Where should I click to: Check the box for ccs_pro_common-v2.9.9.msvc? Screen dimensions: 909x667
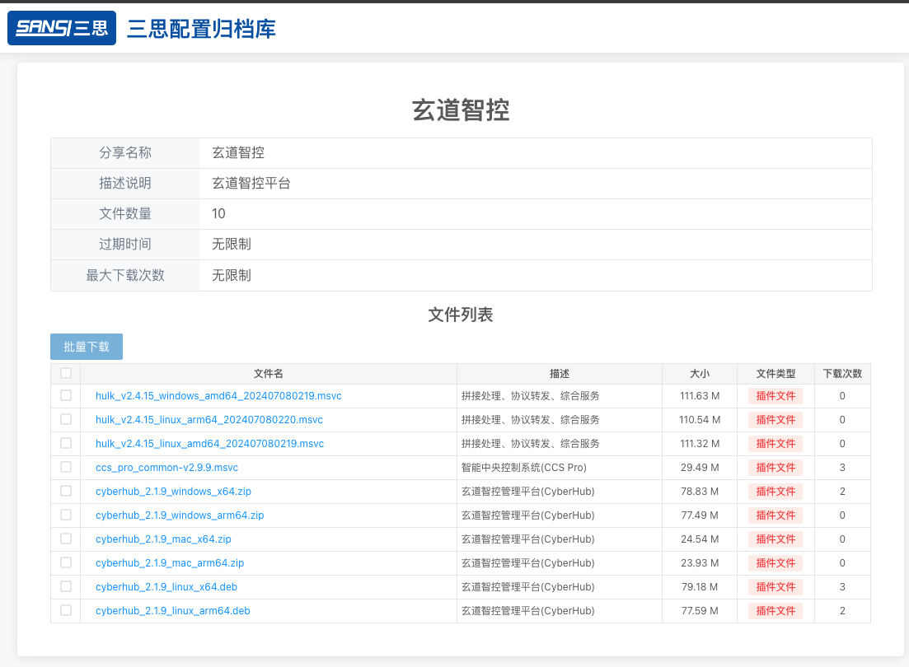[x=66, y=467]
